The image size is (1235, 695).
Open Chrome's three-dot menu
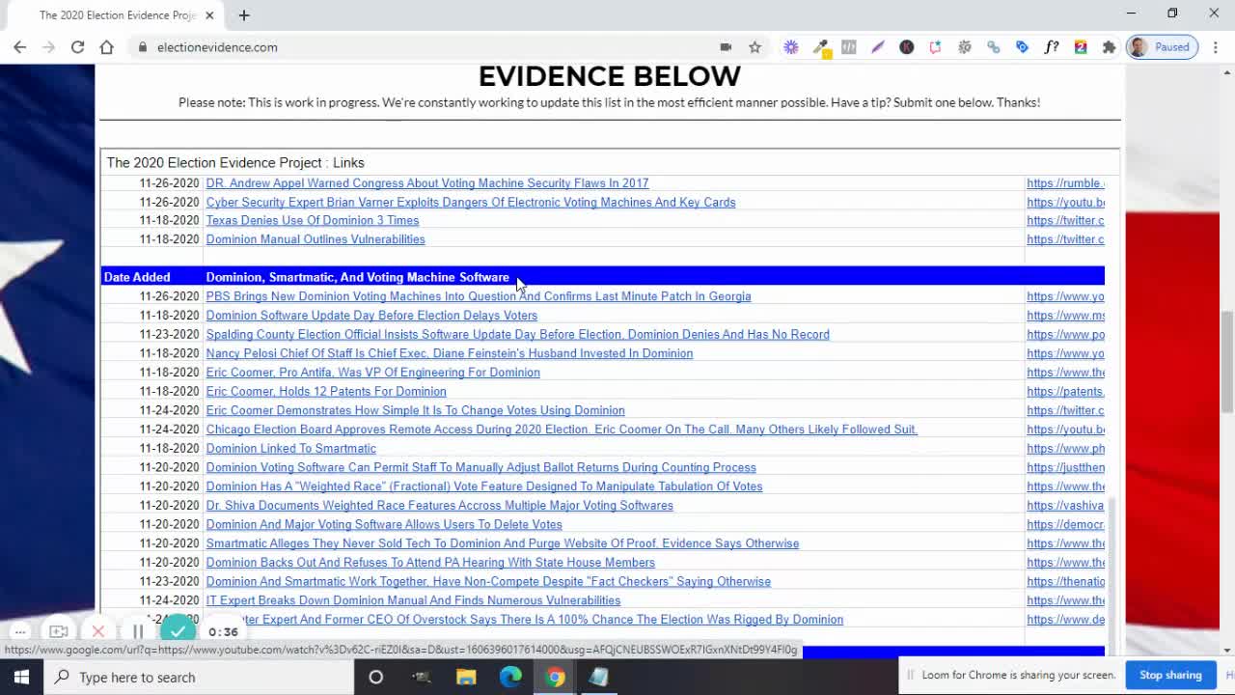point(1215,46)
